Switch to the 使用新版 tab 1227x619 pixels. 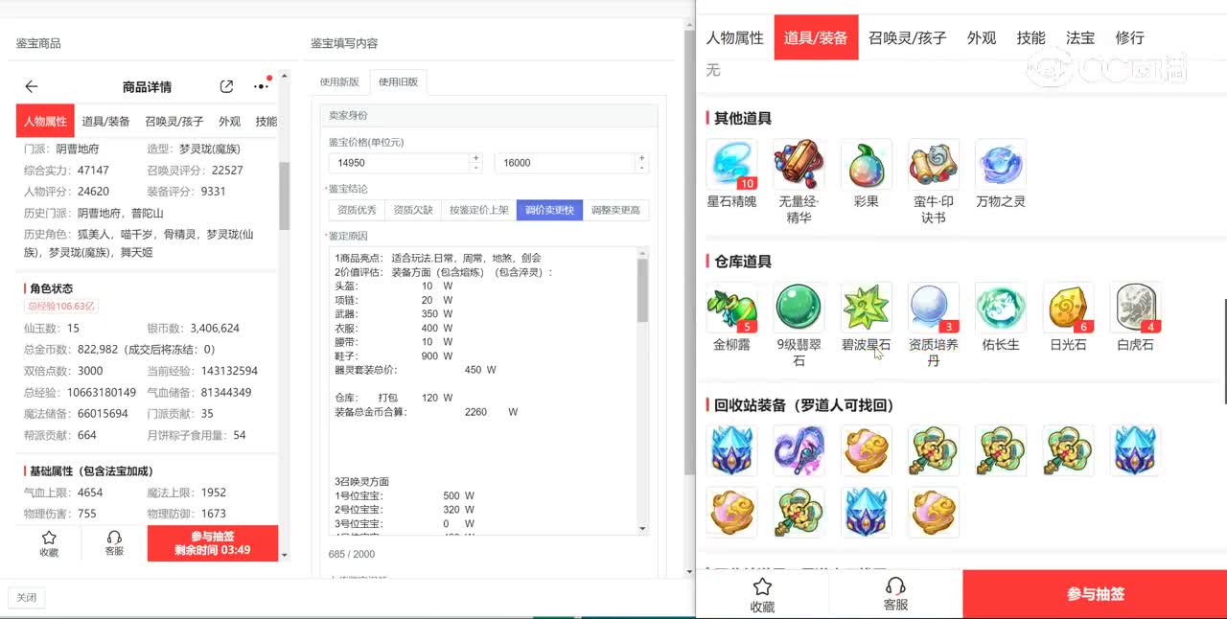(339, 81)
